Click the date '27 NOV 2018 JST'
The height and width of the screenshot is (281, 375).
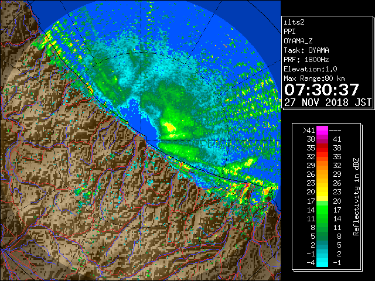pyautogui.click(x=328, y=102)
